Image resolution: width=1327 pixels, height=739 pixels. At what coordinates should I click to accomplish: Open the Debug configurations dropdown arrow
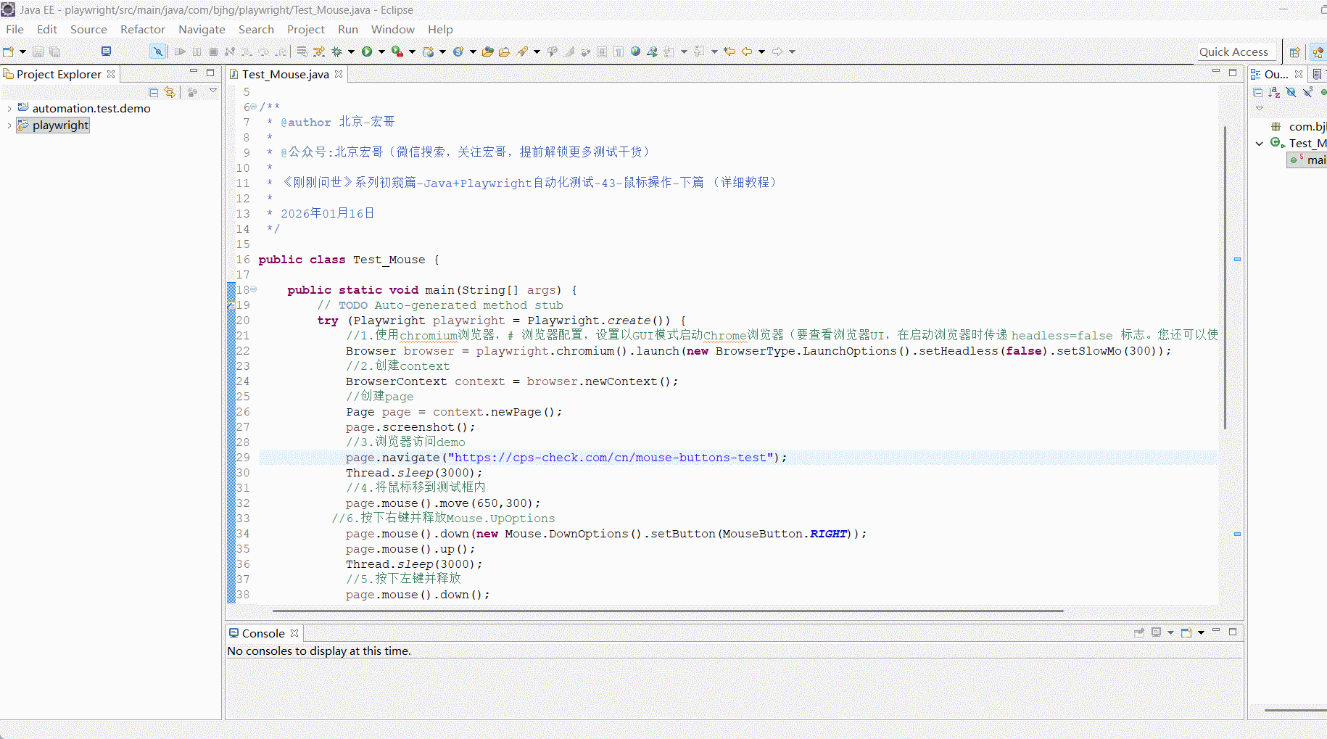click(x=351, y=51)
